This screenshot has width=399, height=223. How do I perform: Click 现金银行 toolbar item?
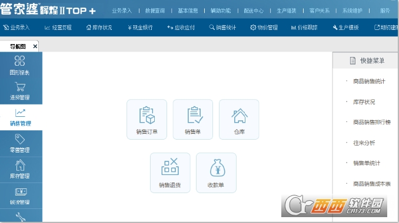(140, 28)
